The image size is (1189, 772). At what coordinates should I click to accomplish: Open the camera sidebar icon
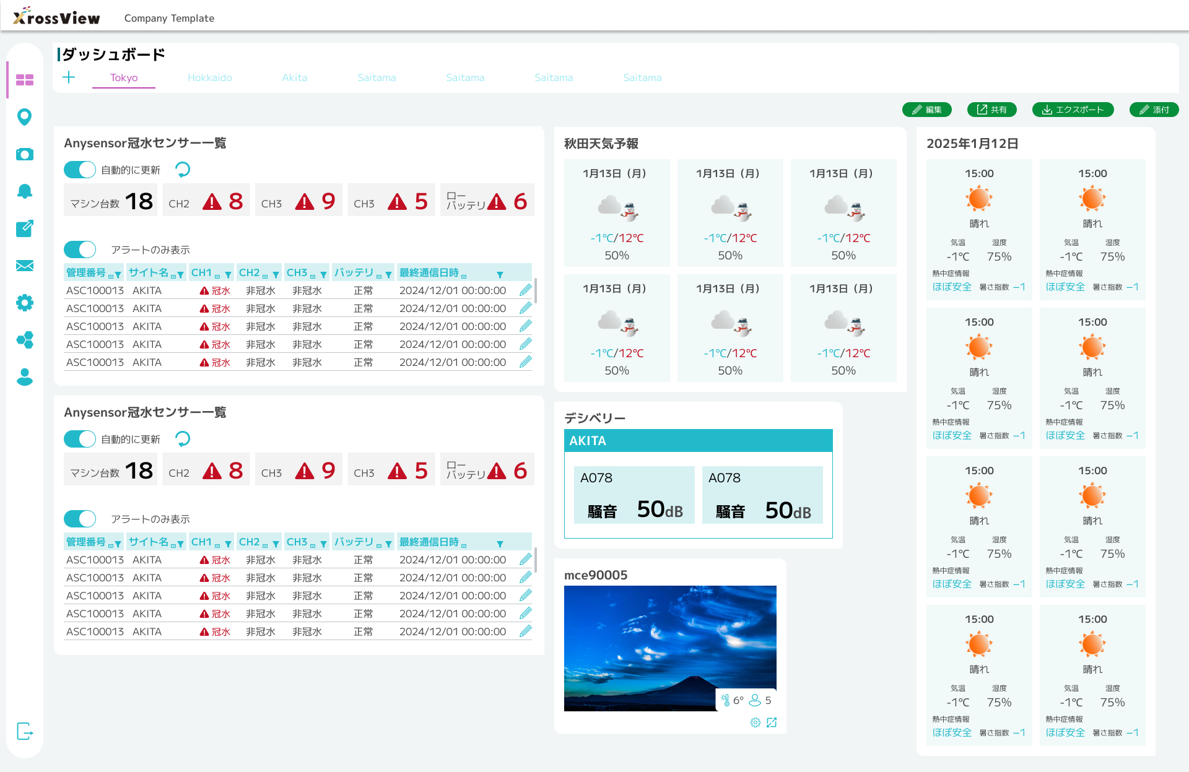pyautogui.click(x=24, y=154)
